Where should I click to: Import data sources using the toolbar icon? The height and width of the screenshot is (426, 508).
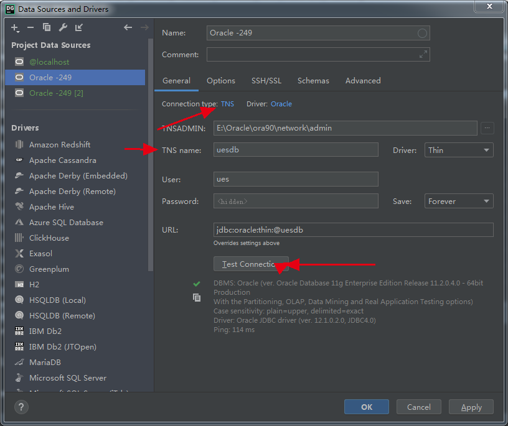[77, 27]
